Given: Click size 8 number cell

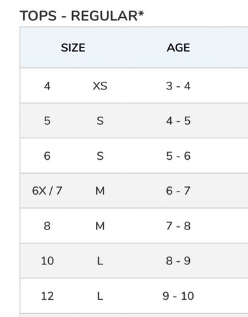Looking at the screenshot, I should (47, 226).
